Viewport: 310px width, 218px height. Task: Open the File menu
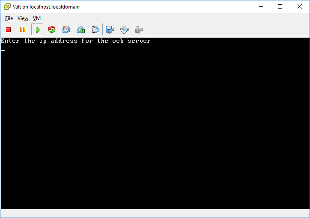click(x=9, y=18)
